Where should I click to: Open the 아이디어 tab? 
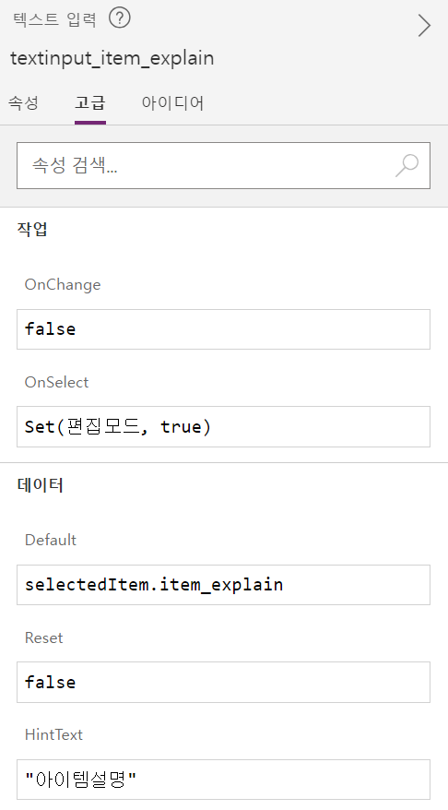point(173,102)
